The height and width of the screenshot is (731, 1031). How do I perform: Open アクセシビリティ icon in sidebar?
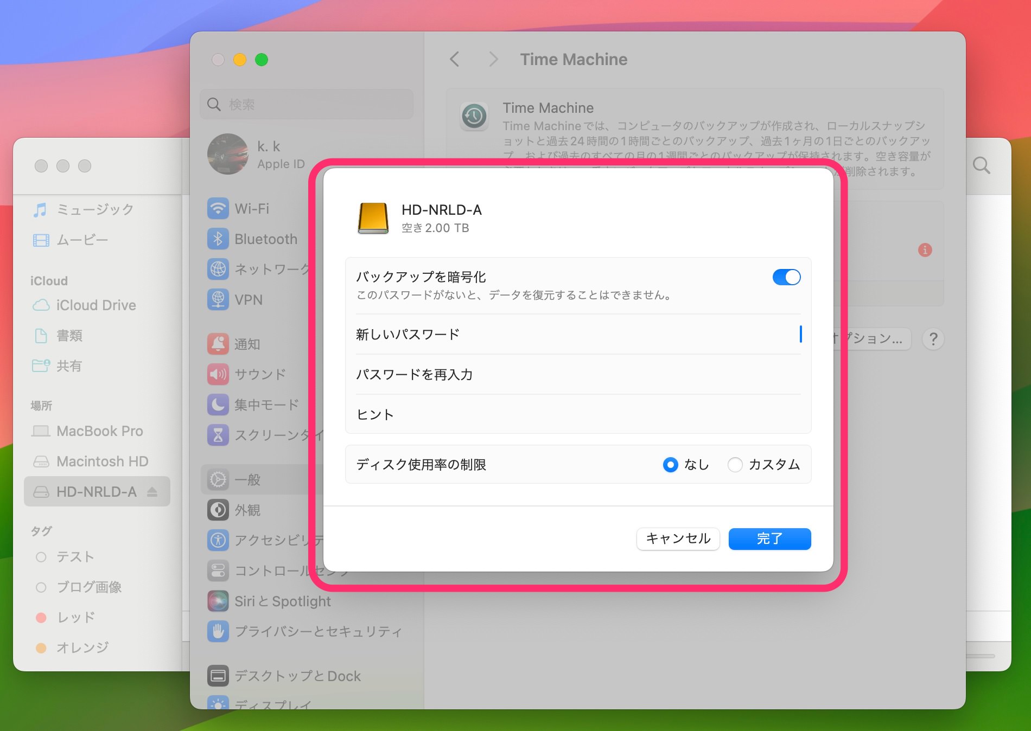click(x=218, y=540)
